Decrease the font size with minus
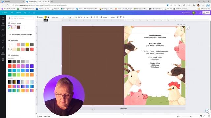This screenshot has width=211, height=118. click(67, 17)
